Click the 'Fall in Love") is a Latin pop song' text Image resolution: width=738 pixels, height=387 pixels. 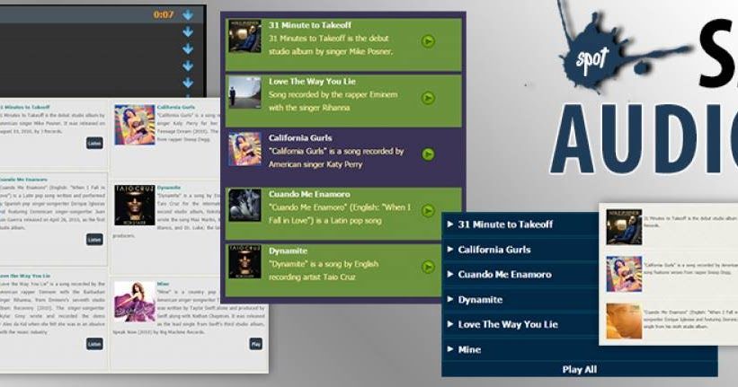[x=325, y=221]
